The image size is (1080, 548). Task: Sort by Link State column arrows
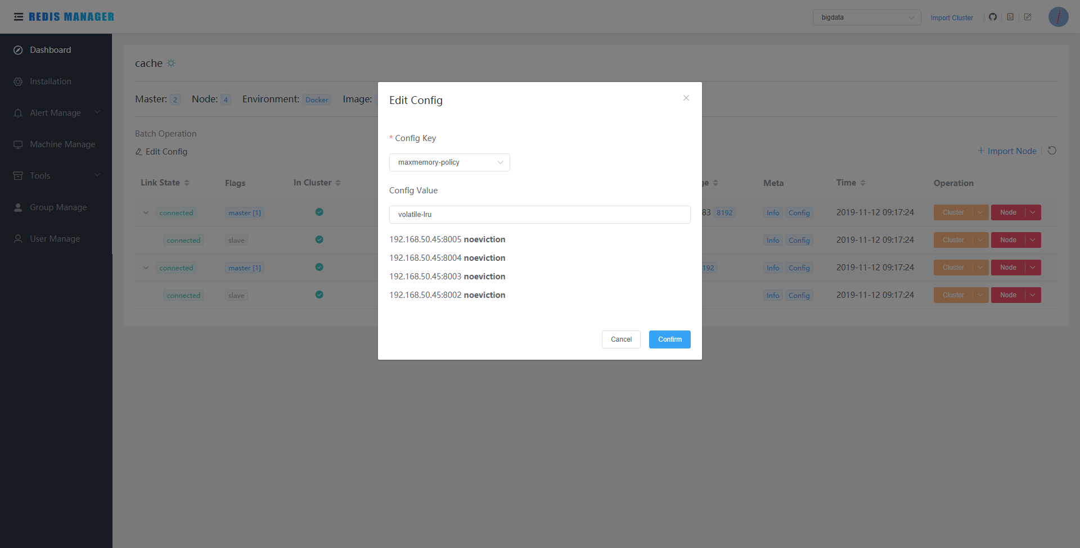point(187,183)
